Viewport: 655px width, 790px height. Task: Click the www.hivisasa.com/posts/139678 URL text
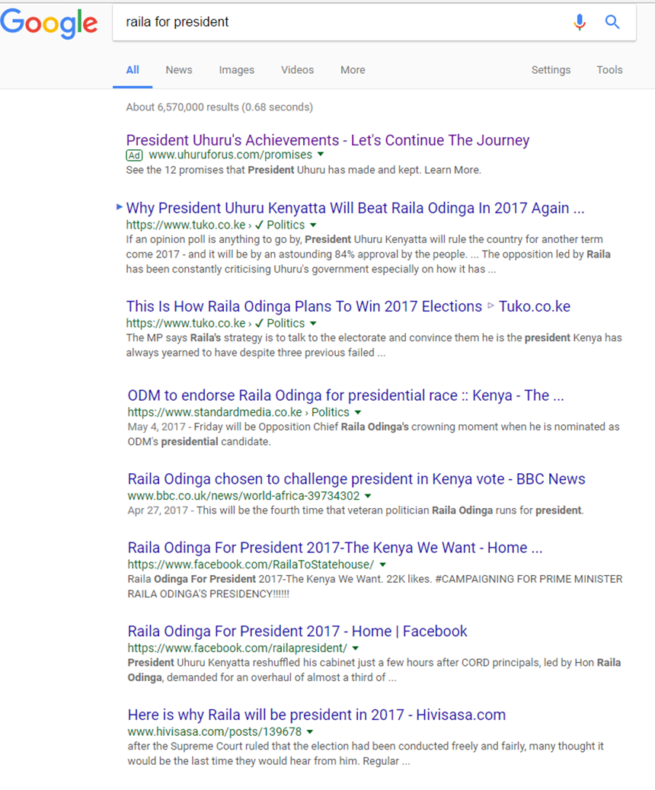pos(215,731)
